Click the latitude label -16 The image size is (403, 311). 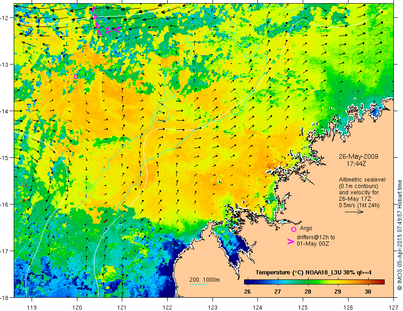click(5, 204)
